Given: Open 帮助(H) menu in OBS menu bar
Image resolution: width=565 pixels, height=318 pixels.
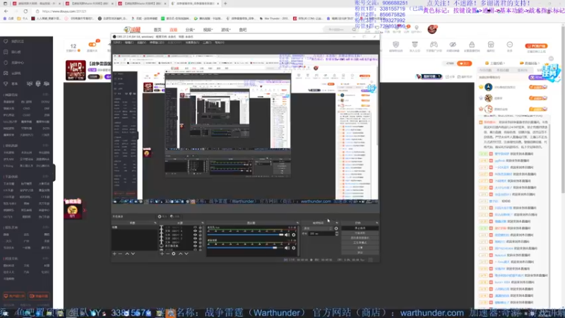Looking at the screenshot, I should point(219,42).
